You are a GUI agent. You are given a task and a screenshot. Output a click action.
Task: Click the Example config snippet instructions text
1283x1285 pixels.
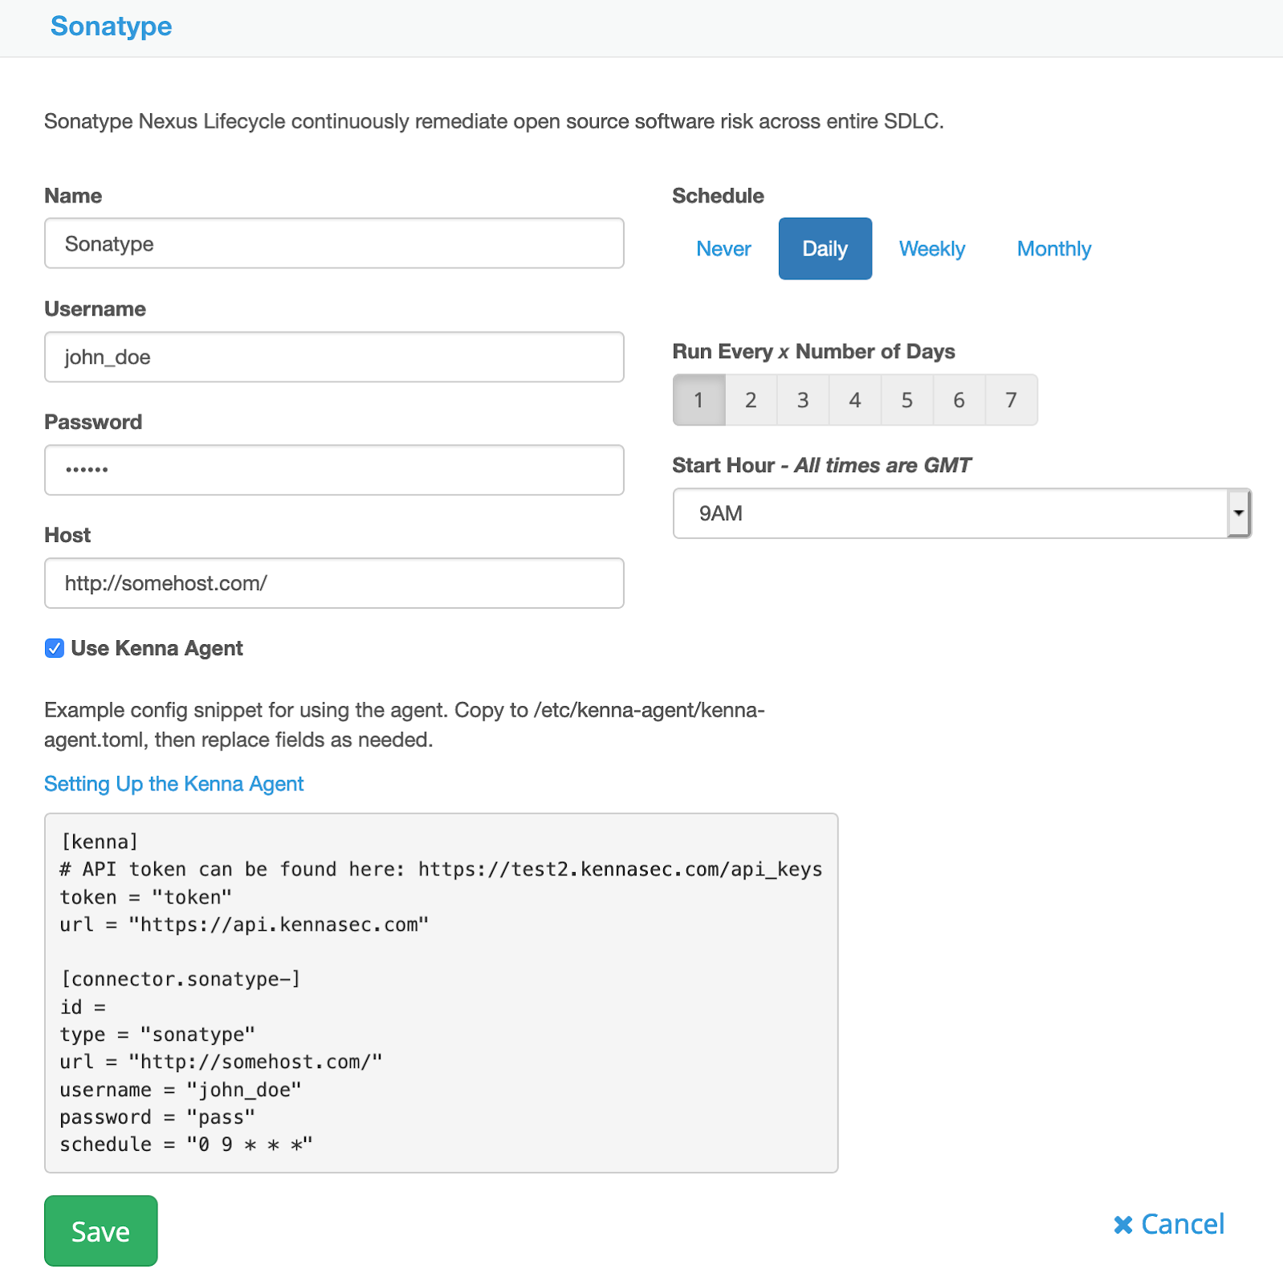pyautogui.click(x=405, y=724)
